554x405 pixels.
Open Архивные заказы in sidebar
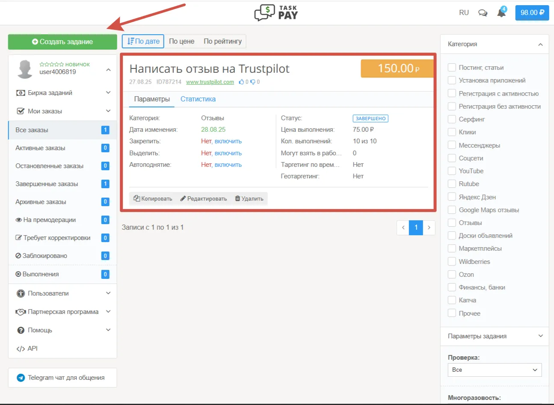pyautogui.click(x=62, y=202)
